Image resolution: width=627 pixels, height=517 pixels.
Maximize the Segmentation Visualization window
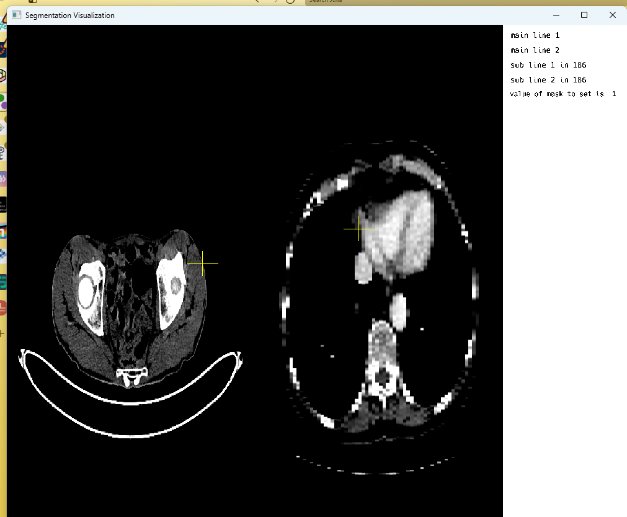coord(584,15)
